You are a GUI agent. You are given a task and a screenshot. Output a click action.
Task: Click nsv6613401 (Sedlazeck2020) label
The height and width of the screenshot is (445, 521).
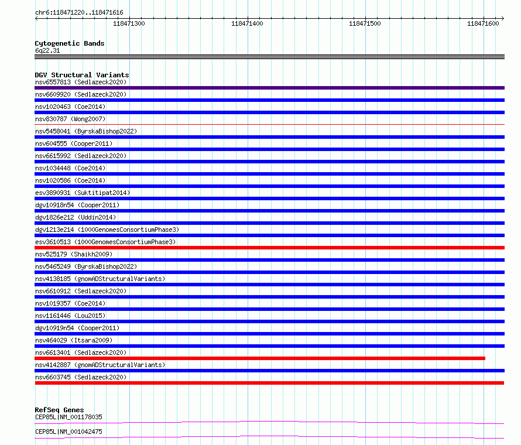[x=81, y=352]
